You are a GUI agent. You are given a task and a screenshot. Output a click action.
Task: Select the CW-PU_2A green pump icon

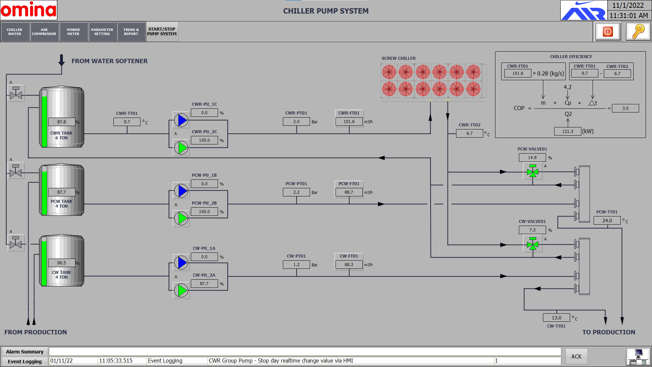coord(181,291)
